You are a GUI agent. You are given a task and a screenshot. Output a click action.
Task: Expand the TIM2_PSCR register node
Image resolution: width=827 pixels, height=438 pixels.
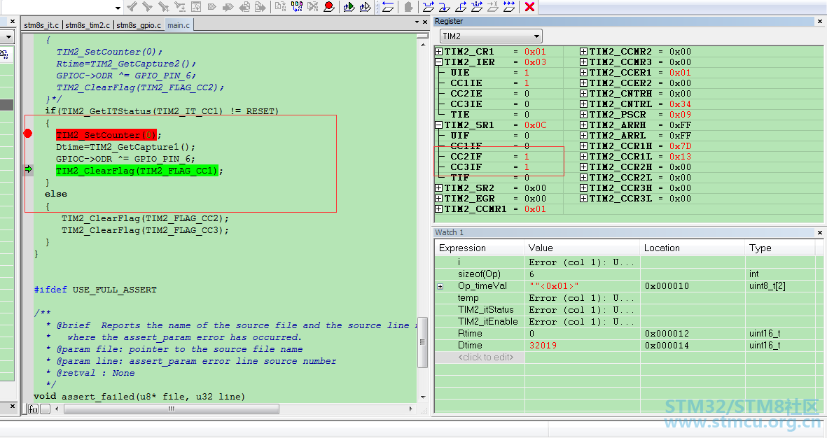[x=583, y=114]
